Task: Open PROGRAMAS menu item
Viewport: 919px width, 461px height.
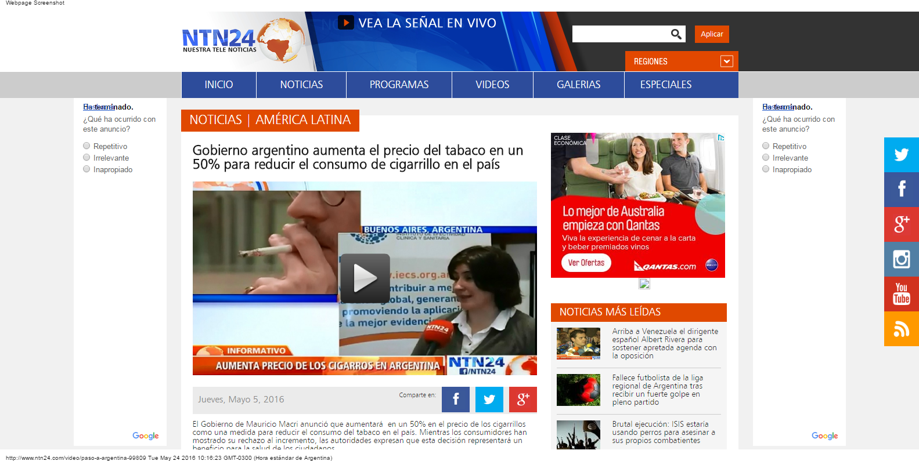Action: pos(399,85)
